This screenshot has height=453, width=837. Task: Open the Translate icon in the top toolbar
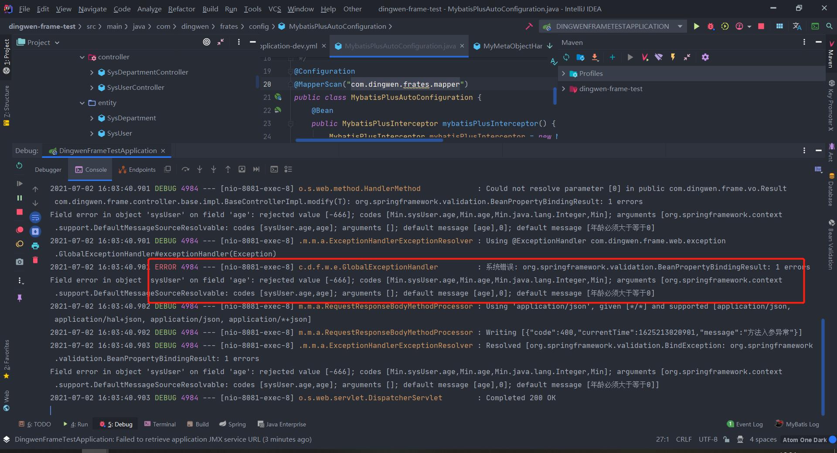click(797, 26)
